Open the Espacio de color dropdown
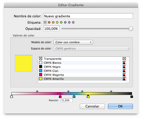The height and width of the screenshot is (119, 142). tap(92, 48)
